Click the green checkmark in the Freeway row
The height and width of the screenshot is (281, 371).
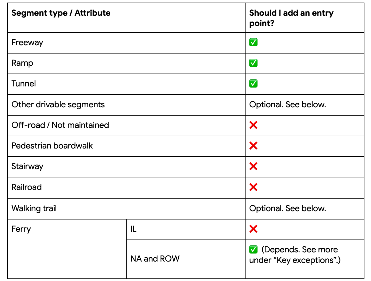coord(253,42)
